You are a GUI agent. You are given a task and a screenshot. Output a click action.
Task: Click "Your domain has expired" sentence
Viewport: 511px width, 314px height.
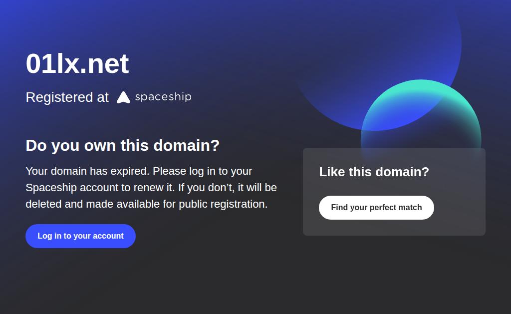(87, 171)
